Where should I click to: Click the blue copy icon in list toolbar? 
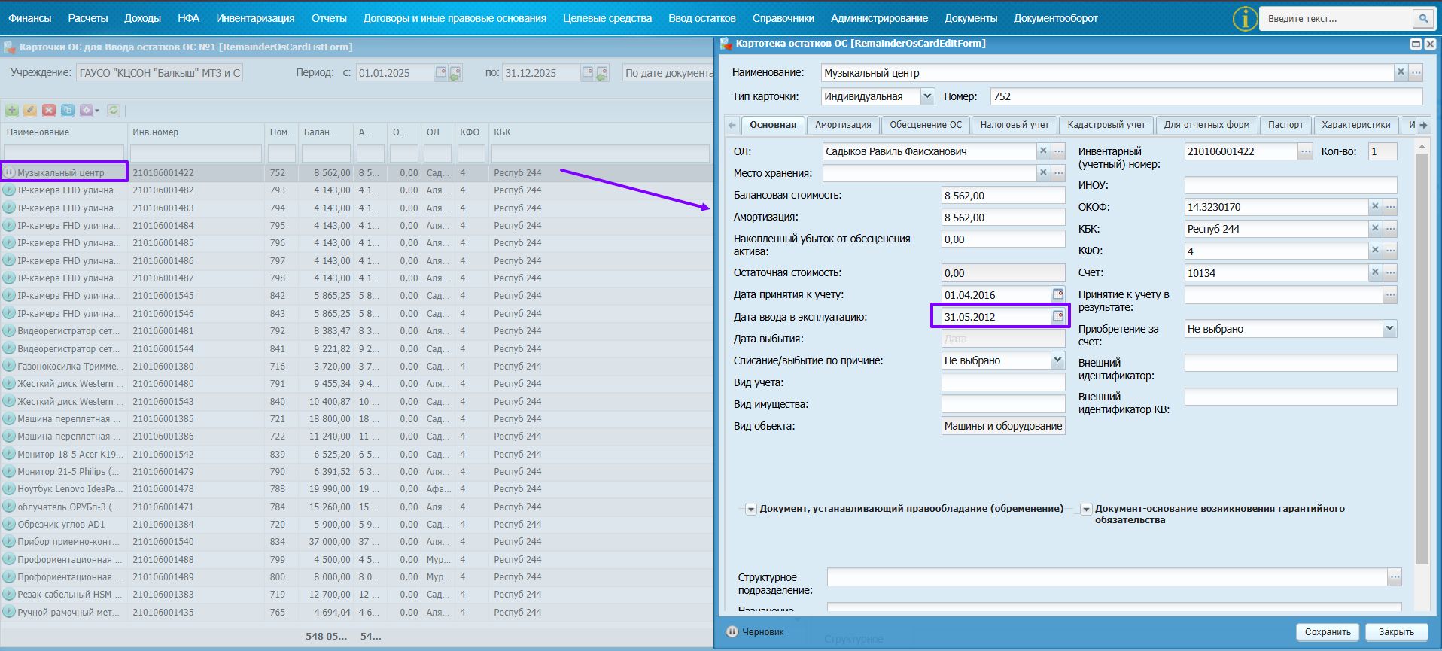click(x=68, y=111)
